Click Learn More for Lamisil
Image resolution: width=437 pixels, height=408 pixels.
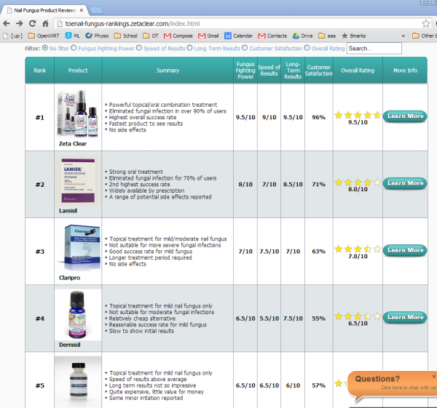coord(405,183)
